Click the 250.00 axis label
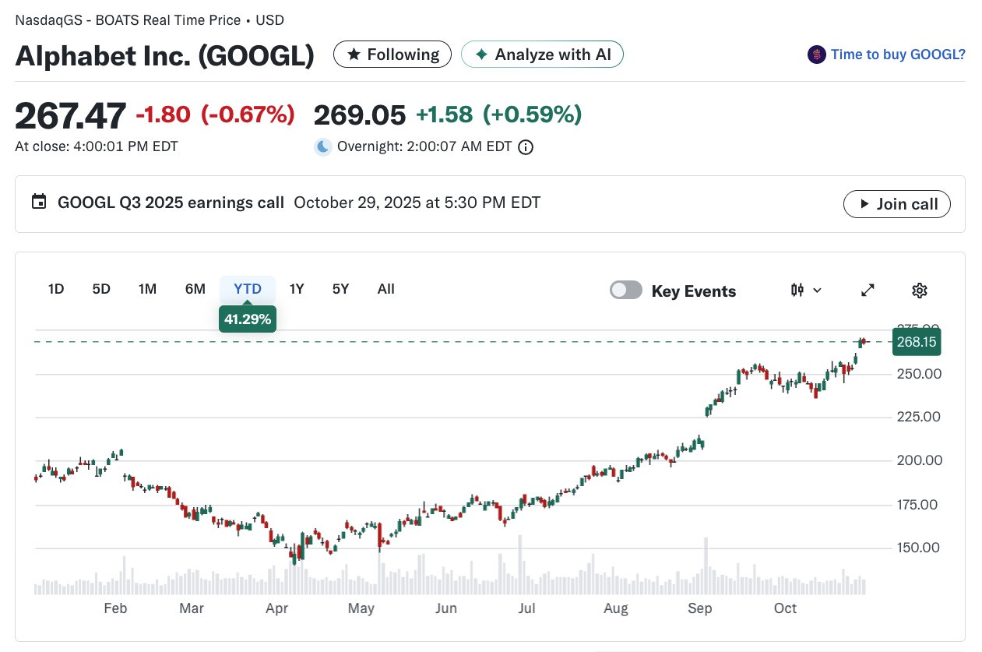This screenshot has width=982, height=652. point(919,374)
